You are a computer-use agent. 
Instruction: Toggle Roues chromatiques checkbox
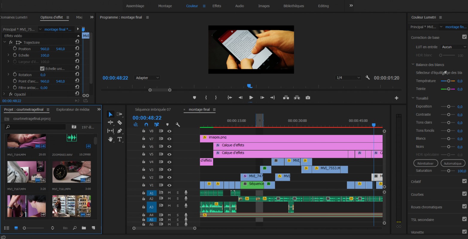pos(464,206)
